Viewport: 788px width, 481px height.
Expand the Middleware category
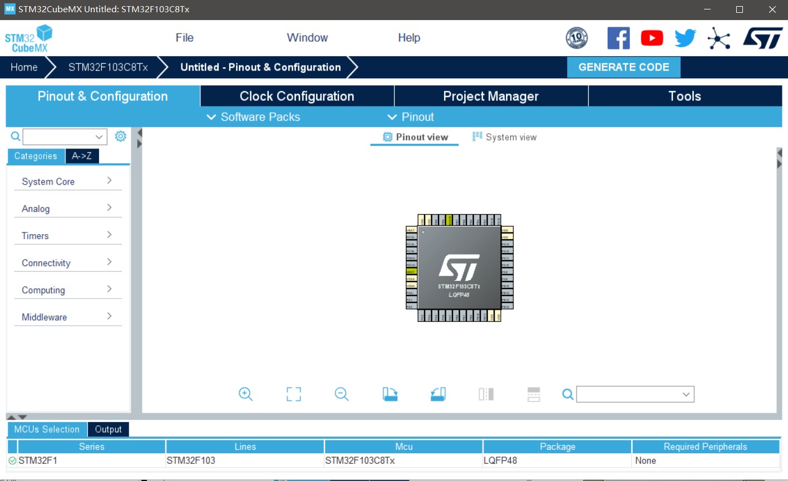(x=67, y=317)
